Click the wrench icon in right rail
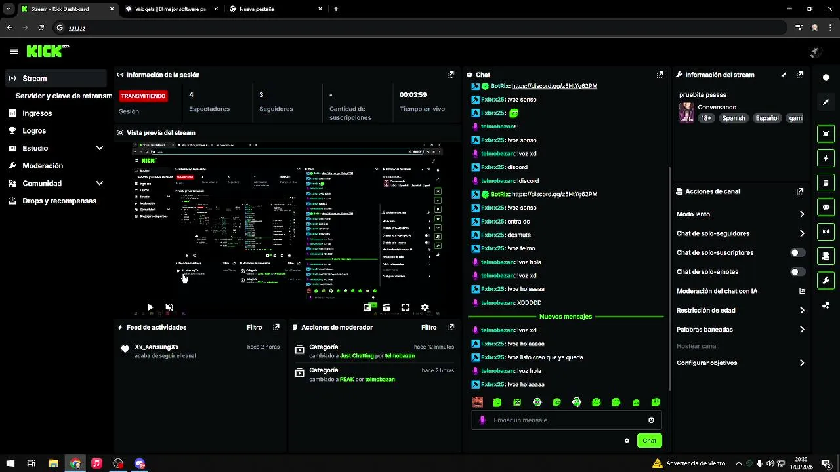This screenshot has height=472, width=840. [826, 281]
